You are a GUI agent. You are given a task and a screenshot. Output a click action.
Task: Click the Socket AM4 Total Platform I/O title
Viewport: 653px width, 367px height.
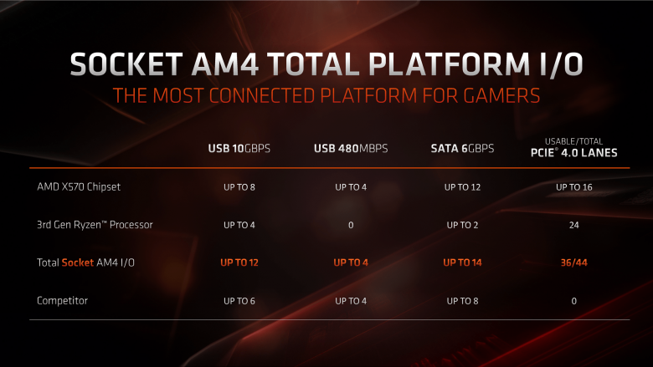[x=326, y=64]
